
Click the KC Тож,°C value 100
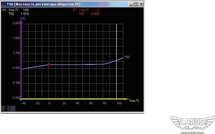(x=26, y=10)
